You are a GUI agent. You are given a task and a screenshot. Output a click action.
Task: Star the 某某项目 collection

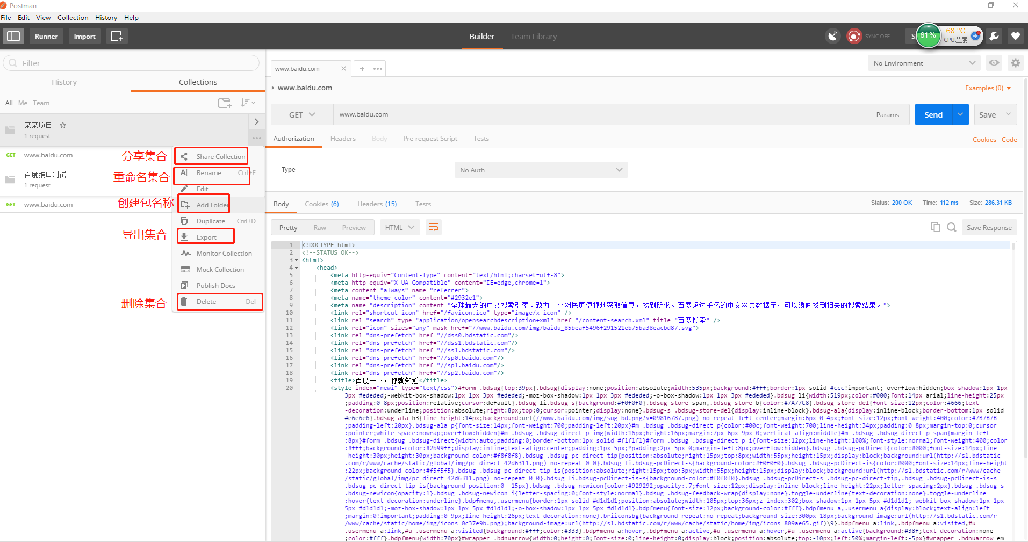click(x=63, y=125)
